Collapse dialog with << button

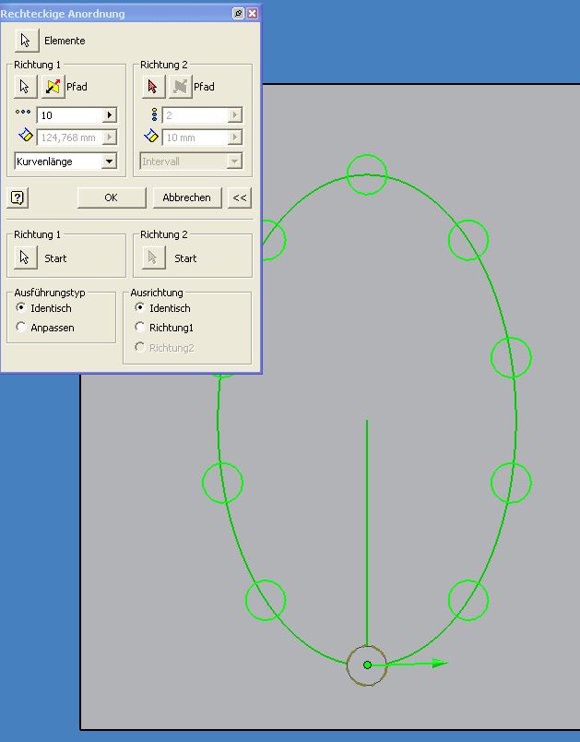pos(240,197)
